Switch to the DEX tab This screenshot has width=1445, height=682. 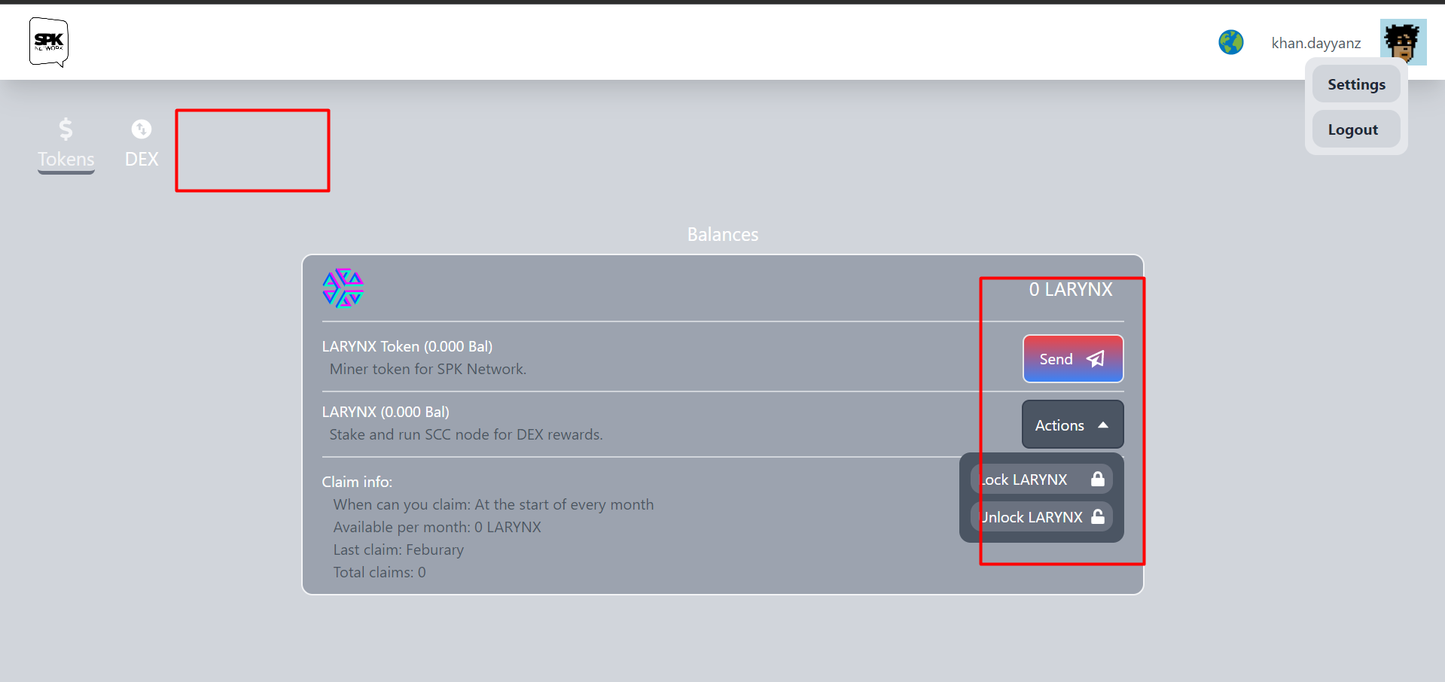point(142,145)
